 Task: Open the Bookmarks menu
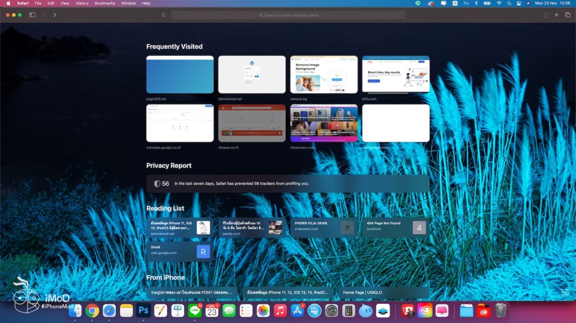(105, 3)
